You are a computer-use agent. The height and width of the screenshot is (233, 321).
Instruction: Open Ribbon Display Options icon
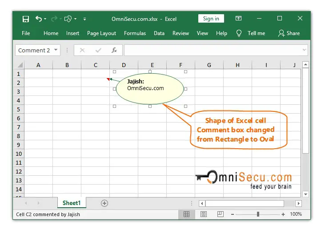pos(238,18)
